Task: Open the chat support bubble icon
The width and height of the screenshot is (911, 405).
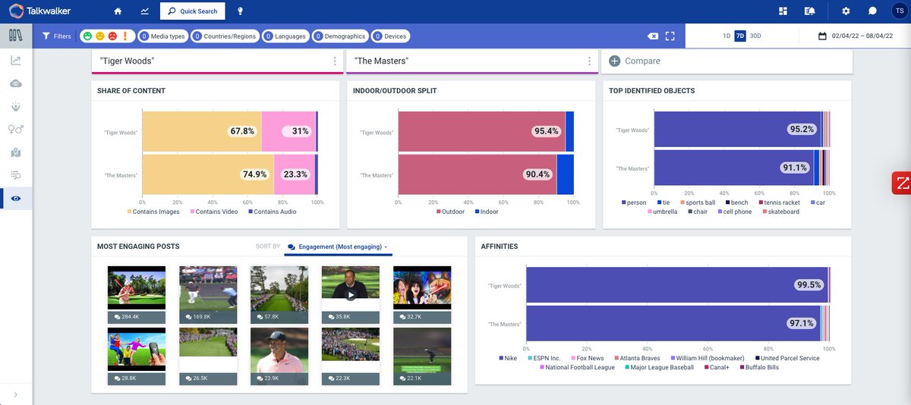Action: pos(873,11)
